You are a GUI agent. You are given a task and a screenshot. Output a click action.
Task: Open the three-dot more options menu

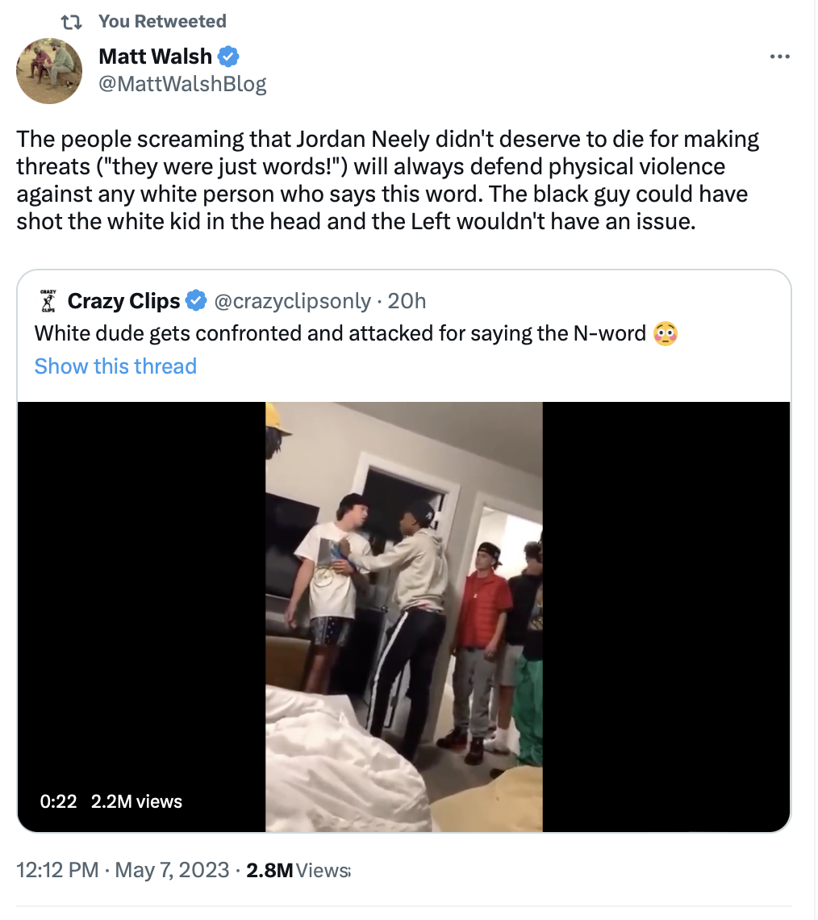779,57
